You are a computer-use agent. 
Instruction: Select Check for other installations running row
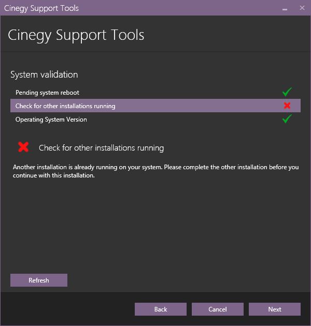pyautogui.click(x=155, y=106)
